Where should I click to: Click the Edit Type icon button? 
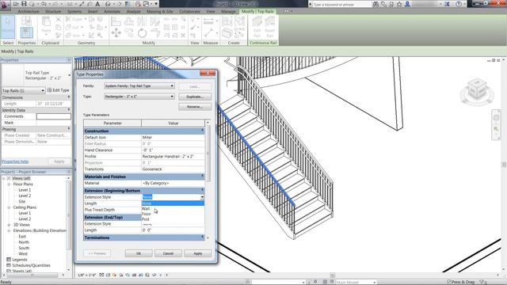[58, 90]
